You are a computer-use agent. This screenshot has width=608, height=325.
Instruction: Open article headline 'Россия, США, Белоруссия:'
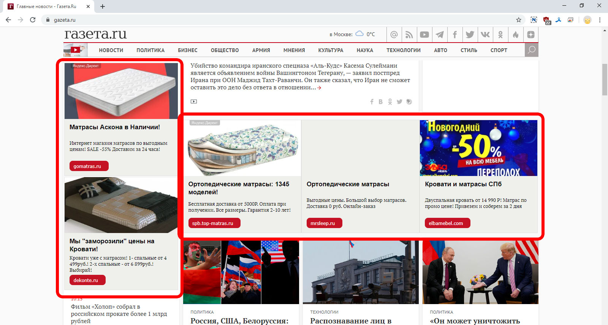click(239, 321)
